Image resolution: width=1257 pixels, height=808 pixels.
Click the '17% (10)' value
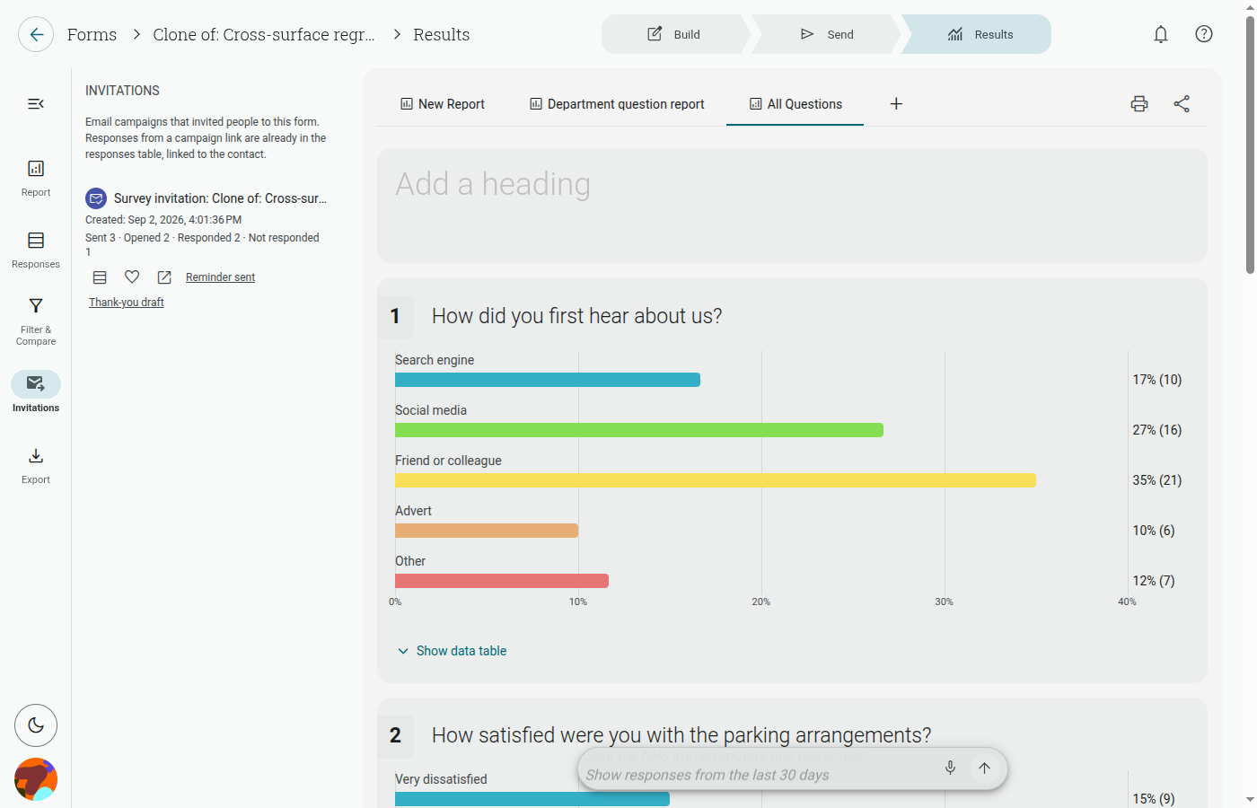point(1156,380)
